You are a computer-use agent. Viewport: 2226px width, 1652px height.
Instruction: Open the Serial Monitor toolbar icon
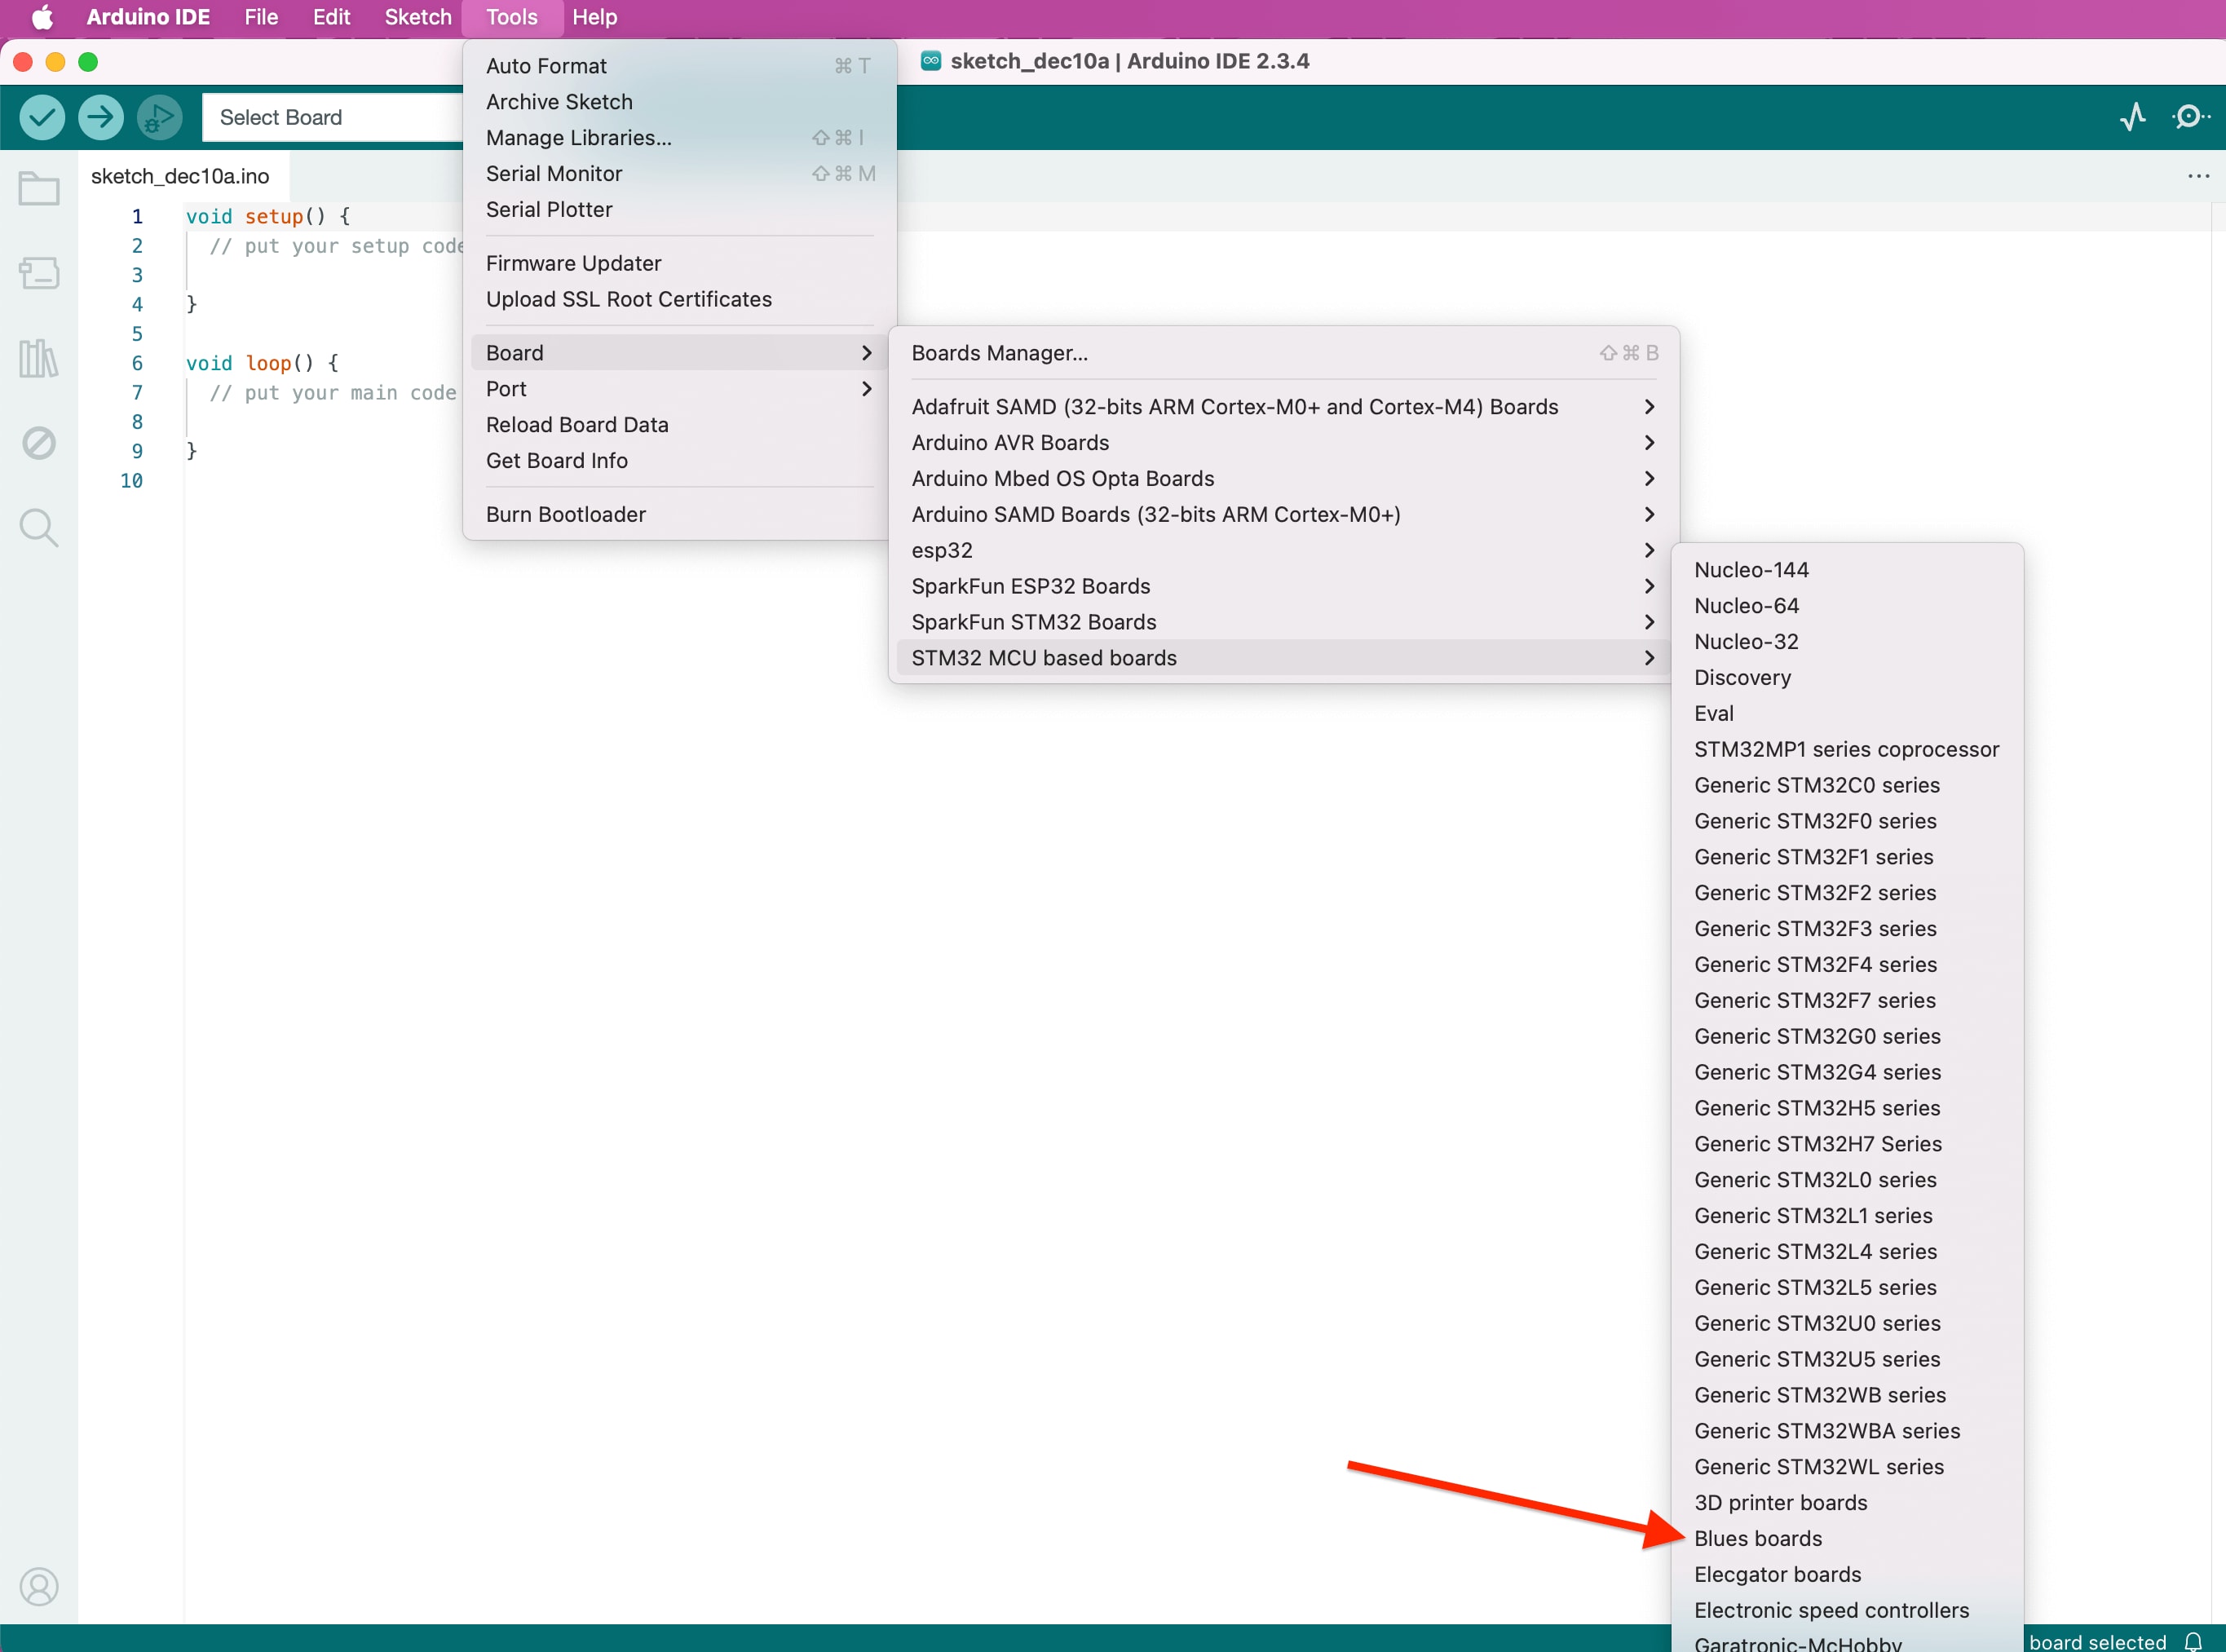pyautogui.click(x=2190, y=117)
